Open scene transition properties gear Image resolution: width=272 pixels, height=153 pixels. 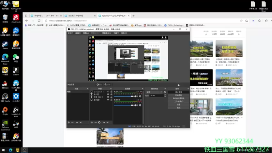165,92
